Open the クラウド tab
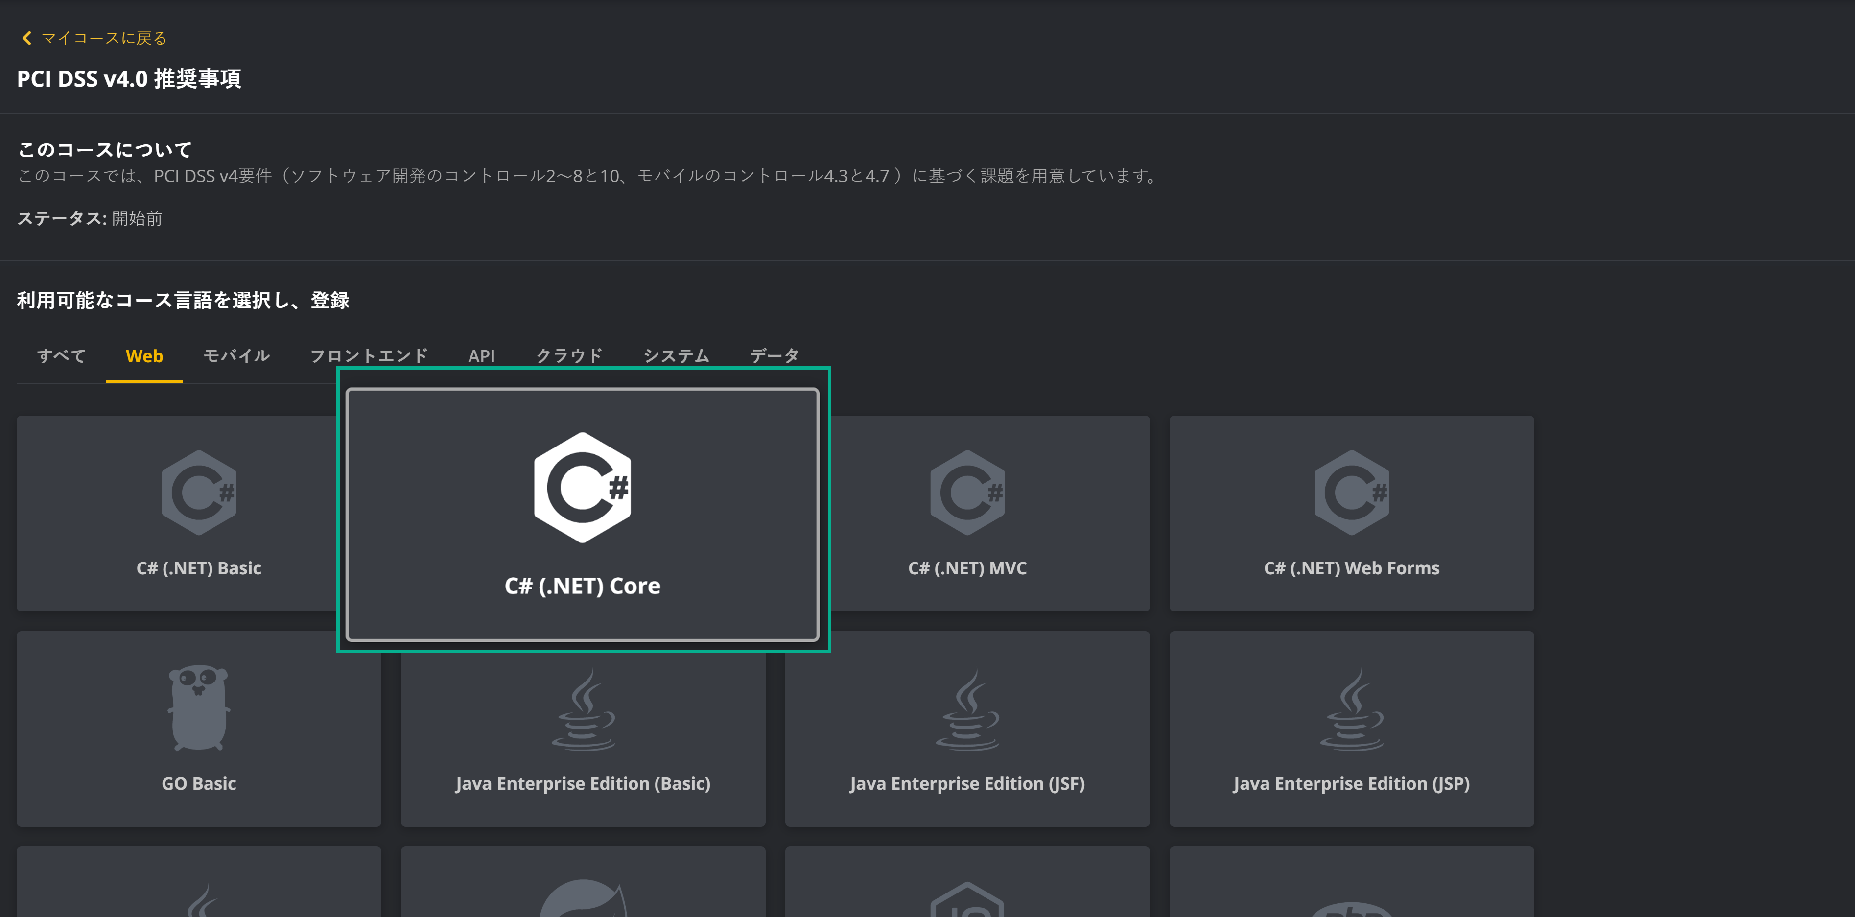This screenshot has height=917, width=1855. click(569, 356)
